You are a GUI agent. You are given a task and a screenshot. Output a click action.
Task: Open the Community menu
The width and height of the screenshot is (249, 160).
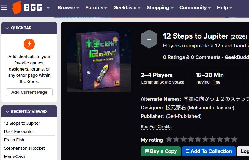(195, 8)
